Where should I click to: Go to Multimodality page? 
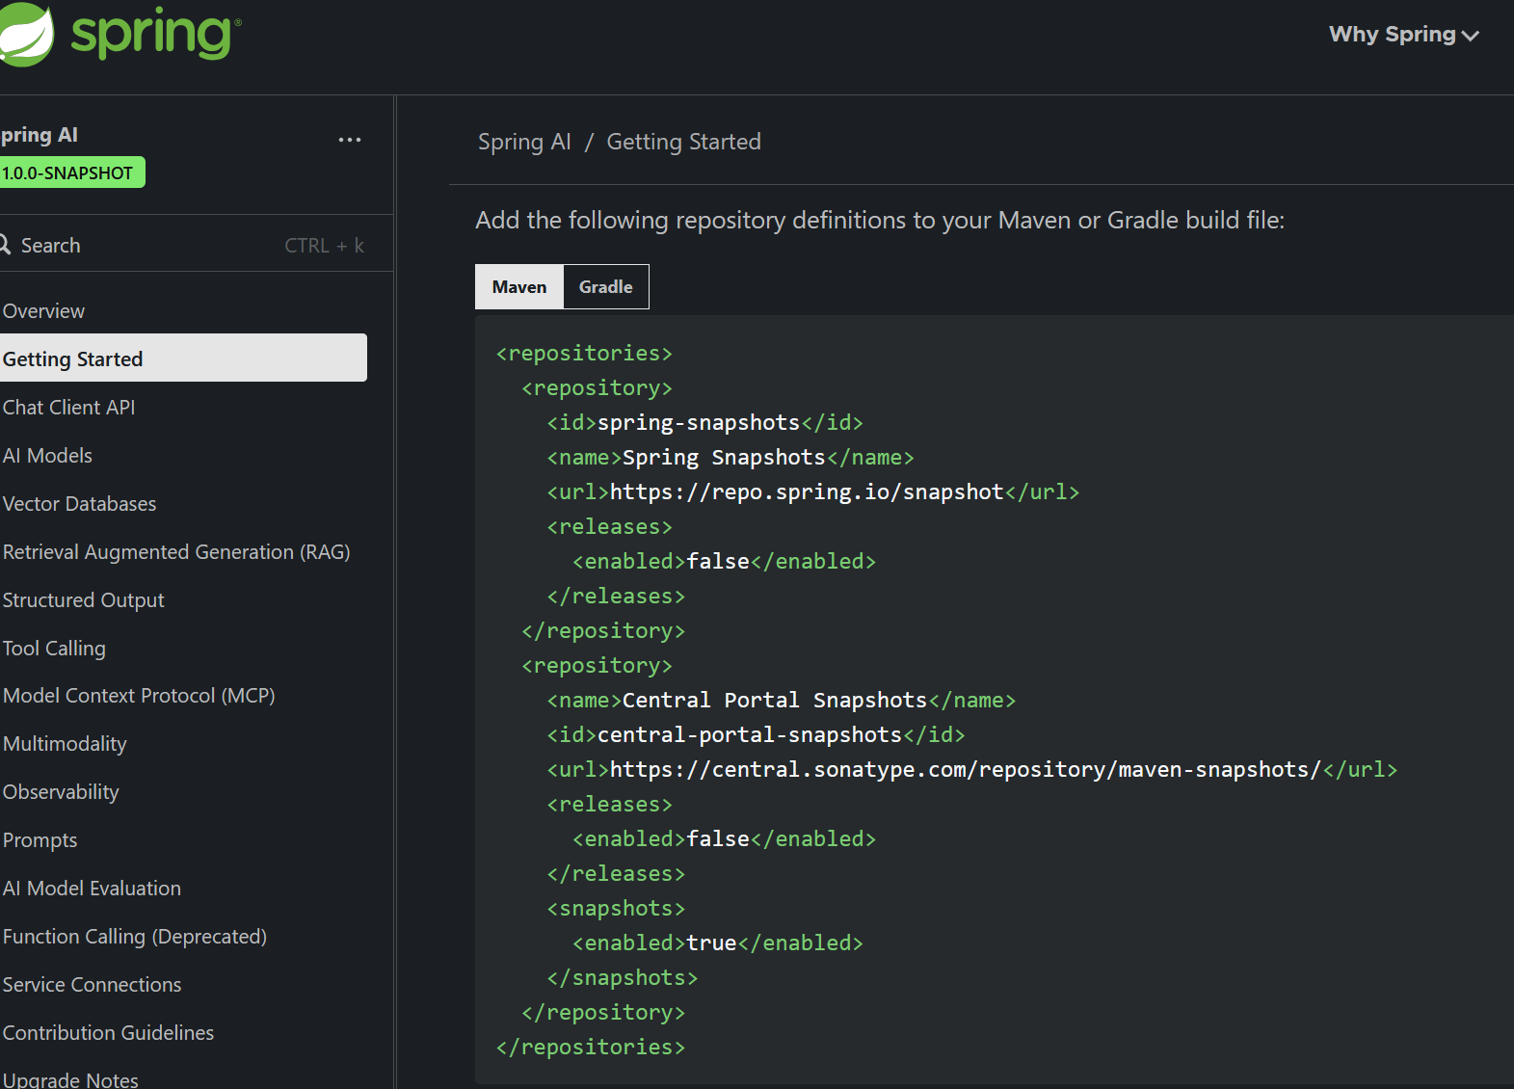pyautogui.click(x=65, y=743)
